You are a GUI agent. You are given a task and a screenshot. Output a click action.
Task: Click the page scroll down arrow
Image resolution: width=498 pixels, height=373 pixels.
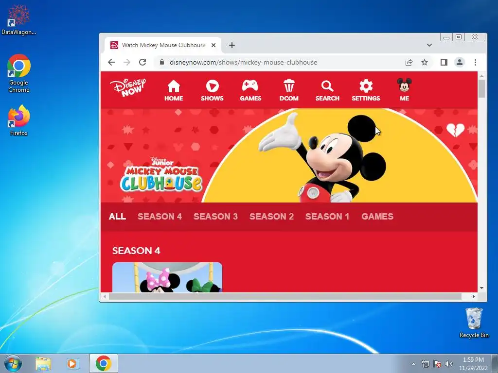(x=481, y=288)
